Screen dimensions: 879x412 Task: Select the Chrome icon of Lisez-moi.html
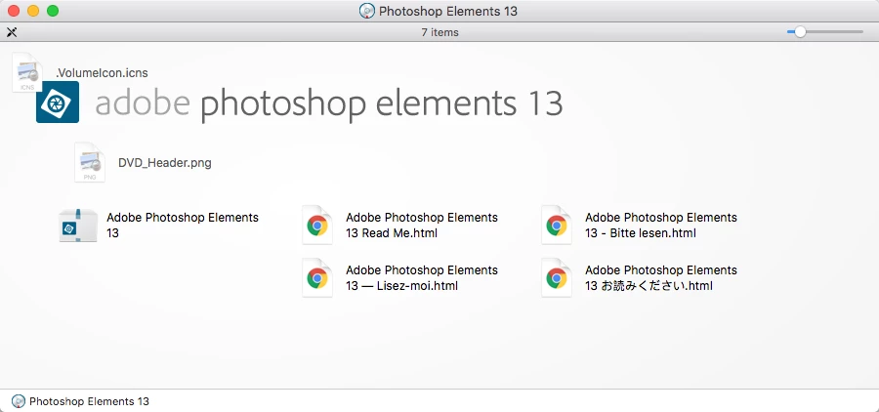(317, 278)
